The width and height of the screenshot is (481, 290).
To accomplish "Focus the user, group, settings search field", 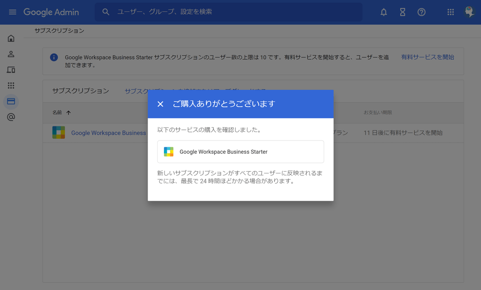I will tap(228, 12).
